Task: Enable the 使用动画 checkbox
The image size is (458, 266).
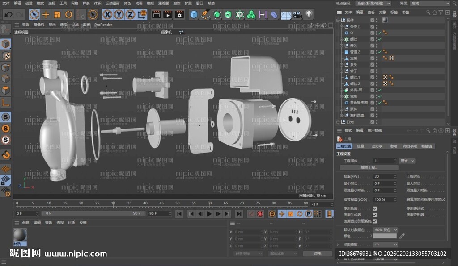Action: (375, 208)
